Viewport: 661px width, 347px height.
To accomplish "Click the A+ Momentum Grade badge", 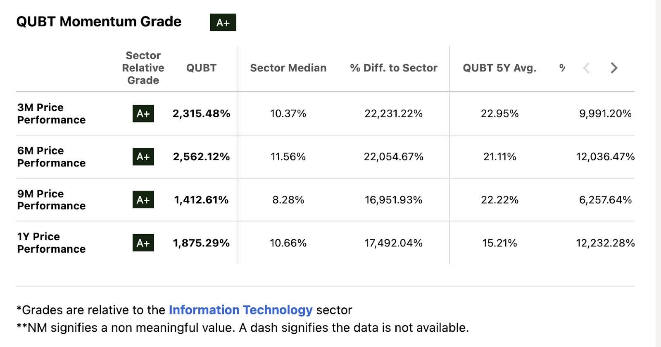I will (x=223, y=23).
